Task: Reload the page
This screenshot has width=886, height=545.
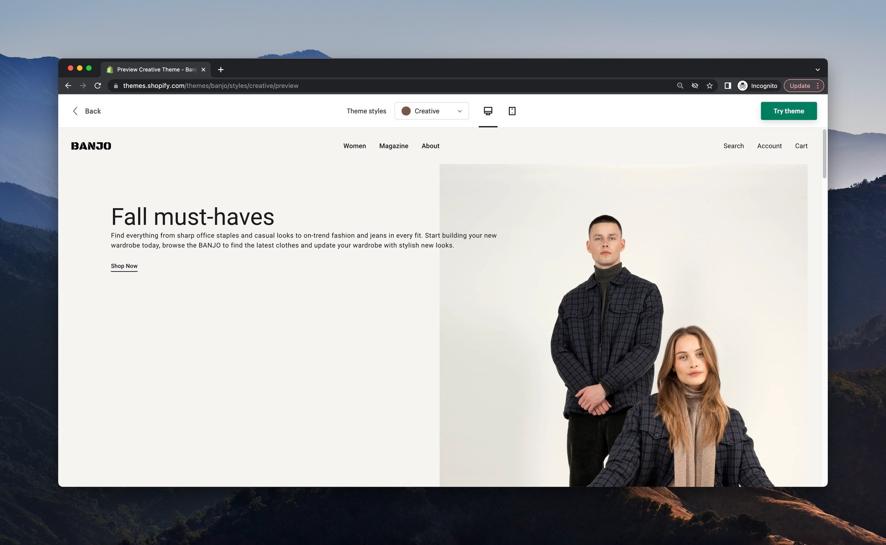Action: click(98, 85)
